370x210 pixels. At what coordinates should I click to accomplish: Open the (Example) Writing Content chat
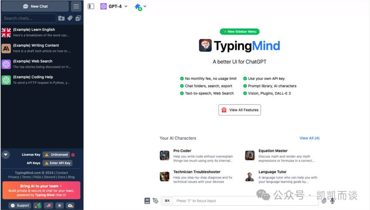click(x=42, y=48)
